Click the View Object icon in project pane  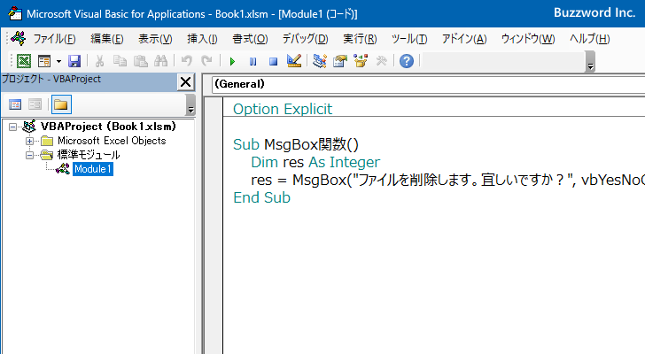tap(35, 104)
